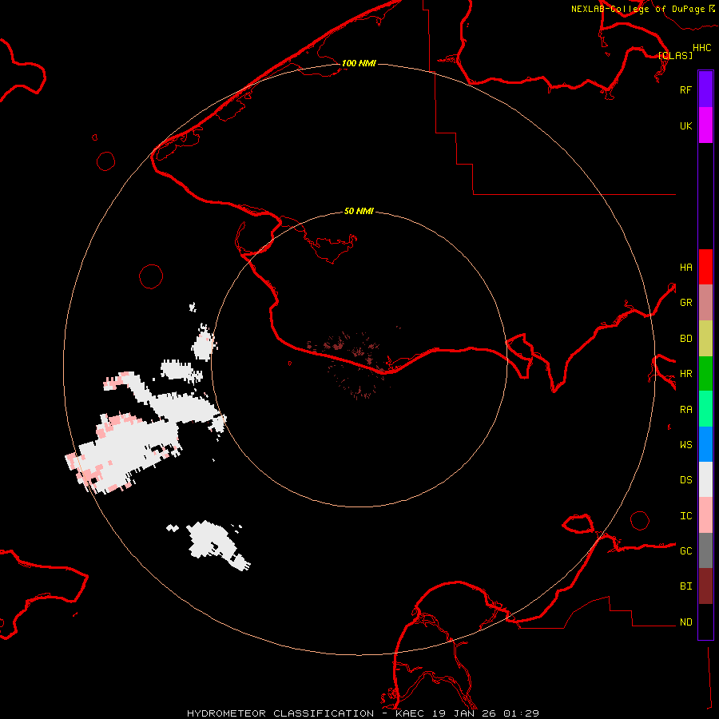Click the ND black legend swatch
This screenshot has width=719, height=719.
705,622
